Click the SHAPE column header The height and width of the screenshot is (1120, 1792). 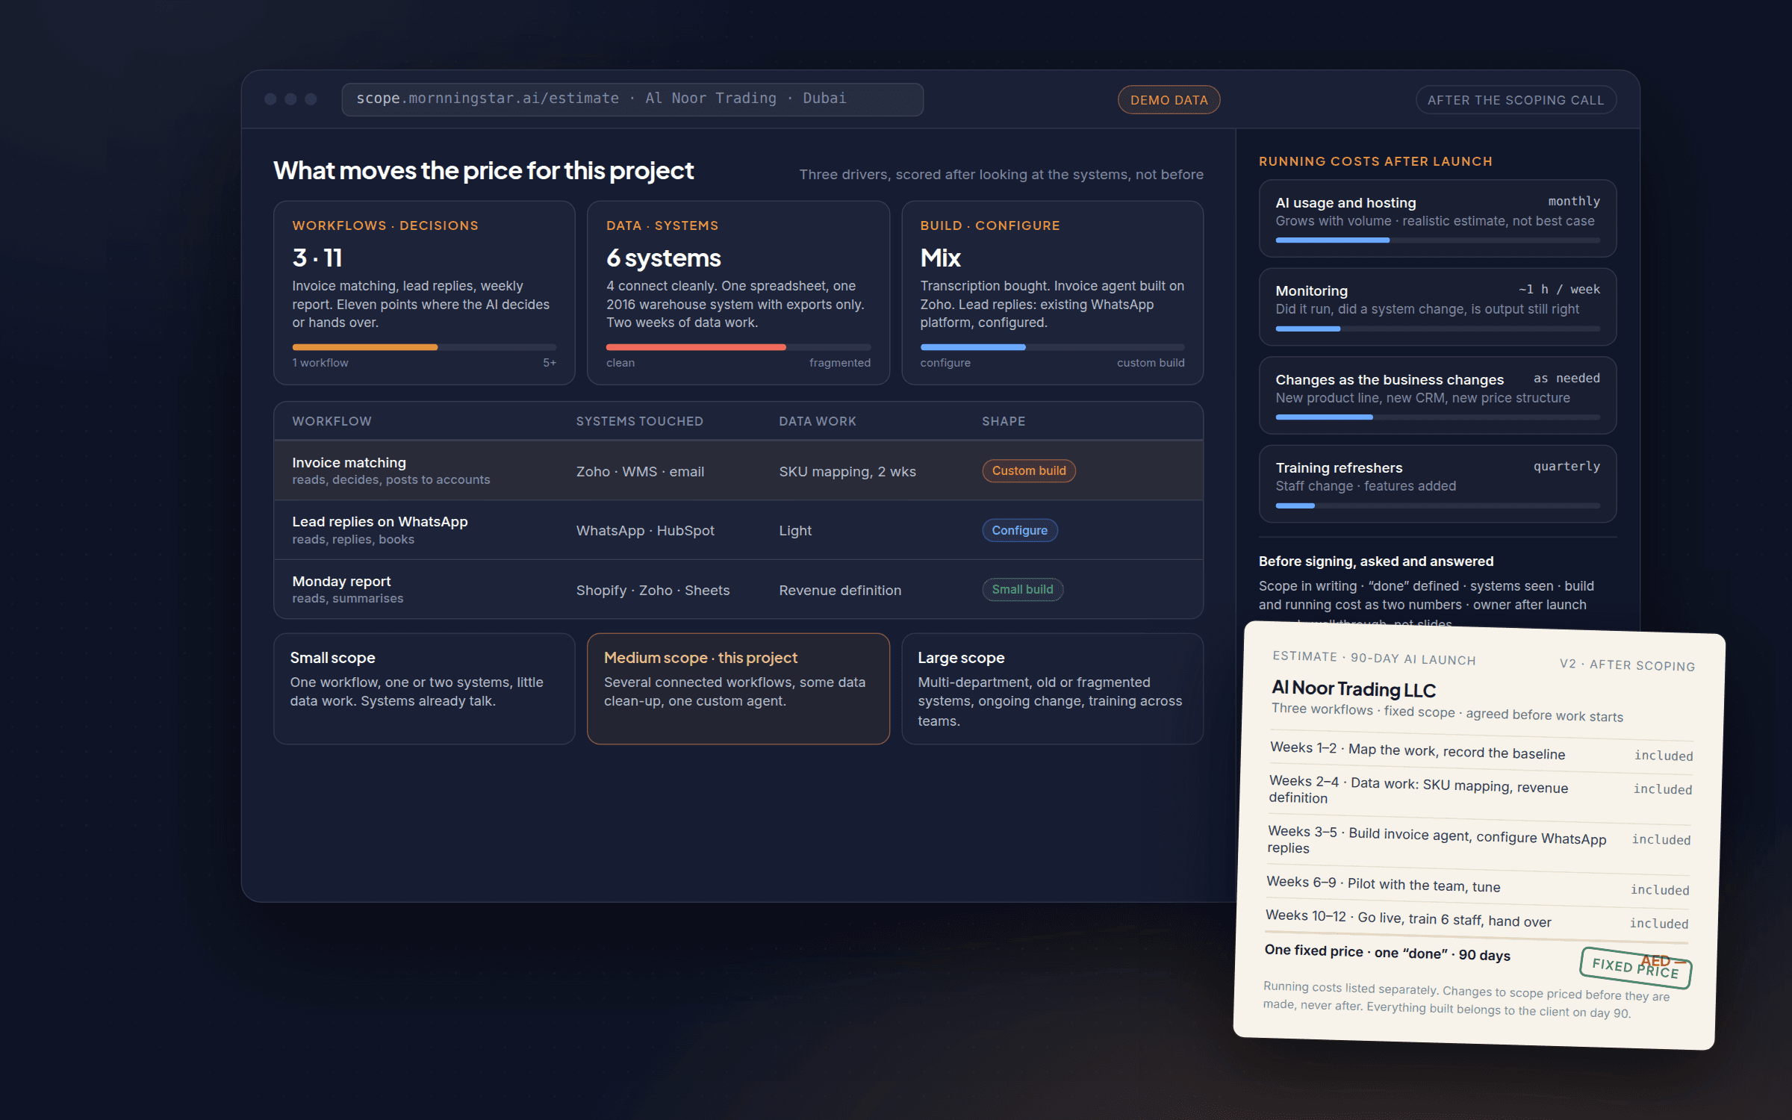pos(1004,421)
